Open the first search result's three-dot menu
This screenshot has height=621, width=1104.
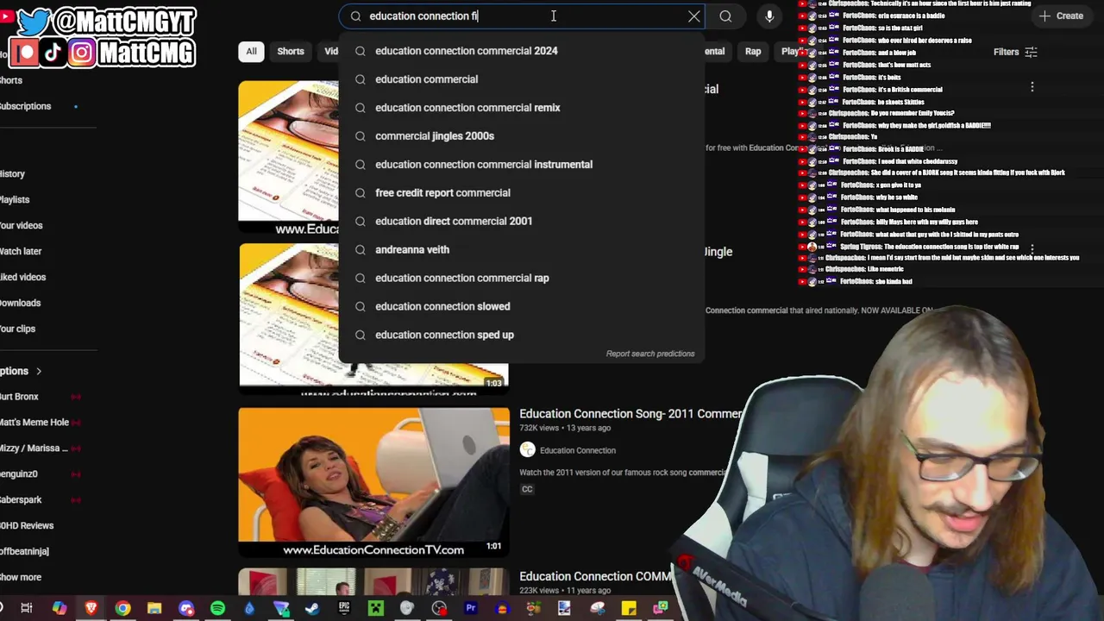pyautogui.click(x=1032, y=87)
